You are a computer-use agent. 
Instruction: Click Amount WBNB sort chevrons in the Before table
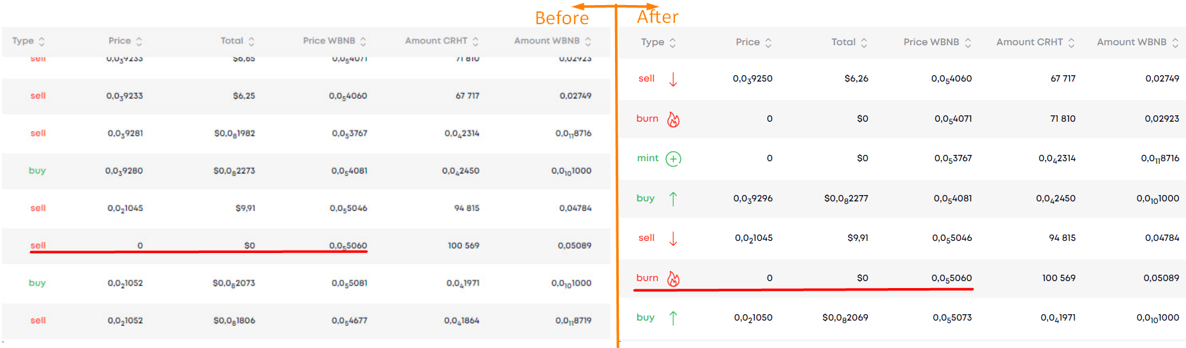click(x=588, y=41)
